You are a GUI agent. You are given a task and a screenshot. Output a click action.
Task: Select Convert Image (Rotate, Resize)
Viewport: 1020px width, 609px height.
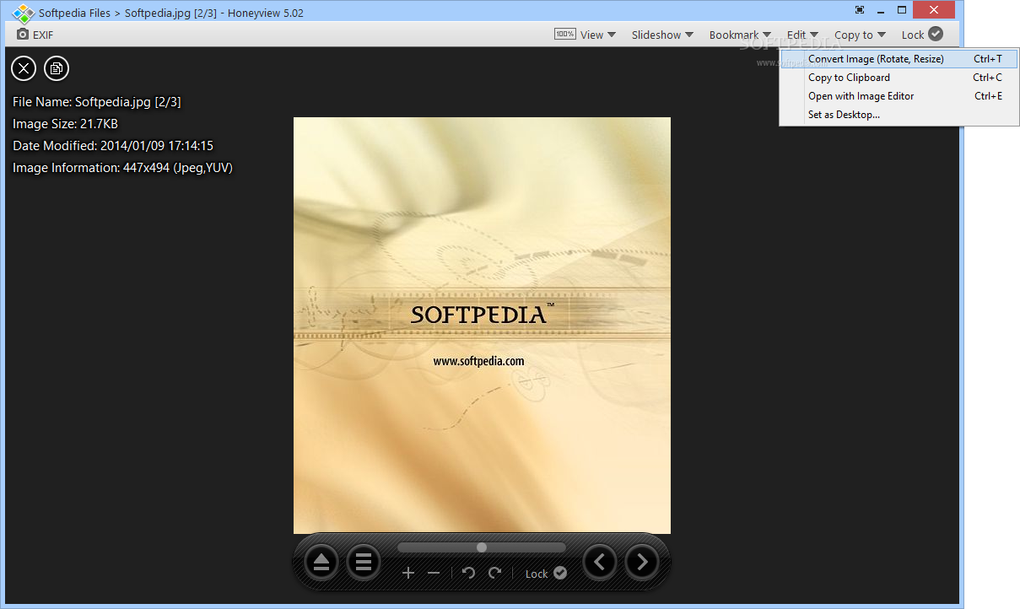pyautogui.click(x=899, y=59)
